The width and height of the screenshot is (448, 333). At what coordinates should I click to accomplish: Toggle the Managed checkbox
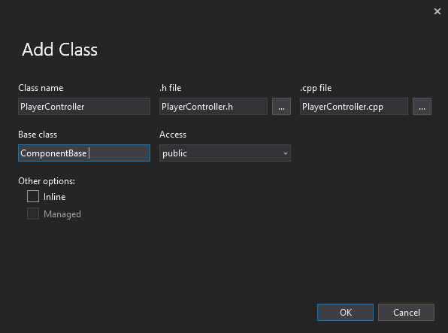coord(33,213)
